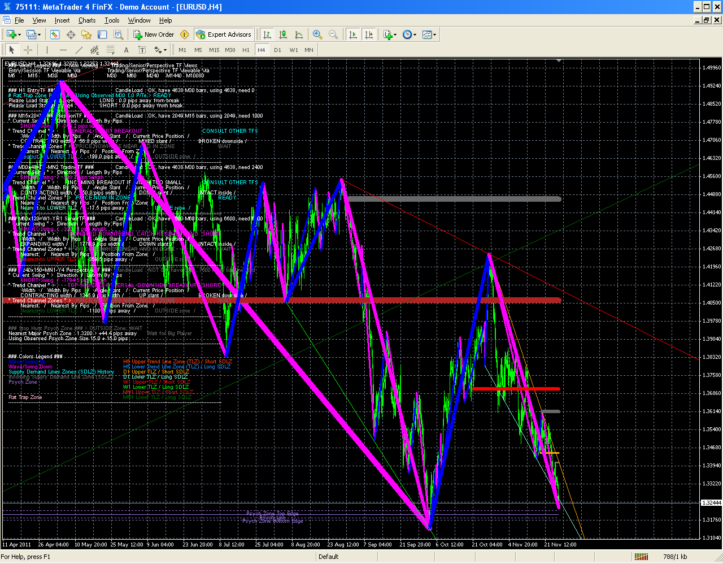The image size is (723, 564).
Task: Select the Fibonacci retracement tool
Action: (x=111, y=50)
